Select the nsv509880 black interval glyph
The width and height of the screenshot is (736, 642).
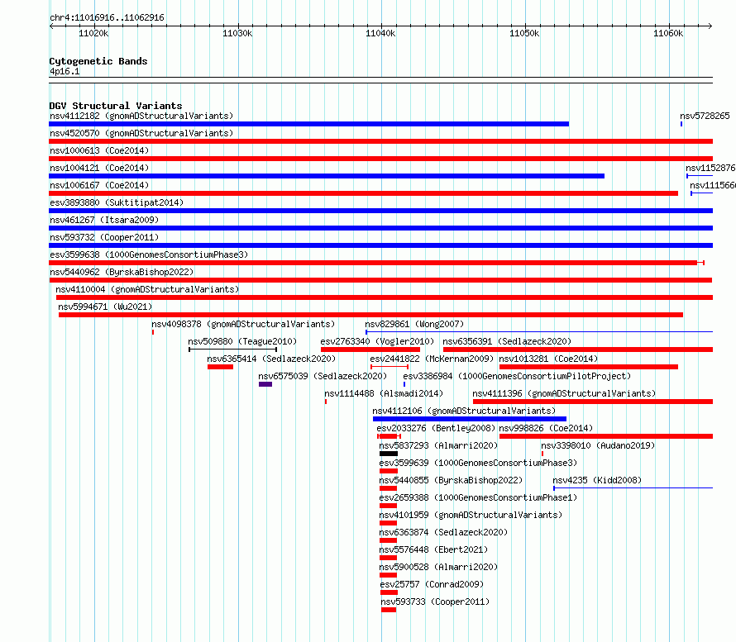233,350
